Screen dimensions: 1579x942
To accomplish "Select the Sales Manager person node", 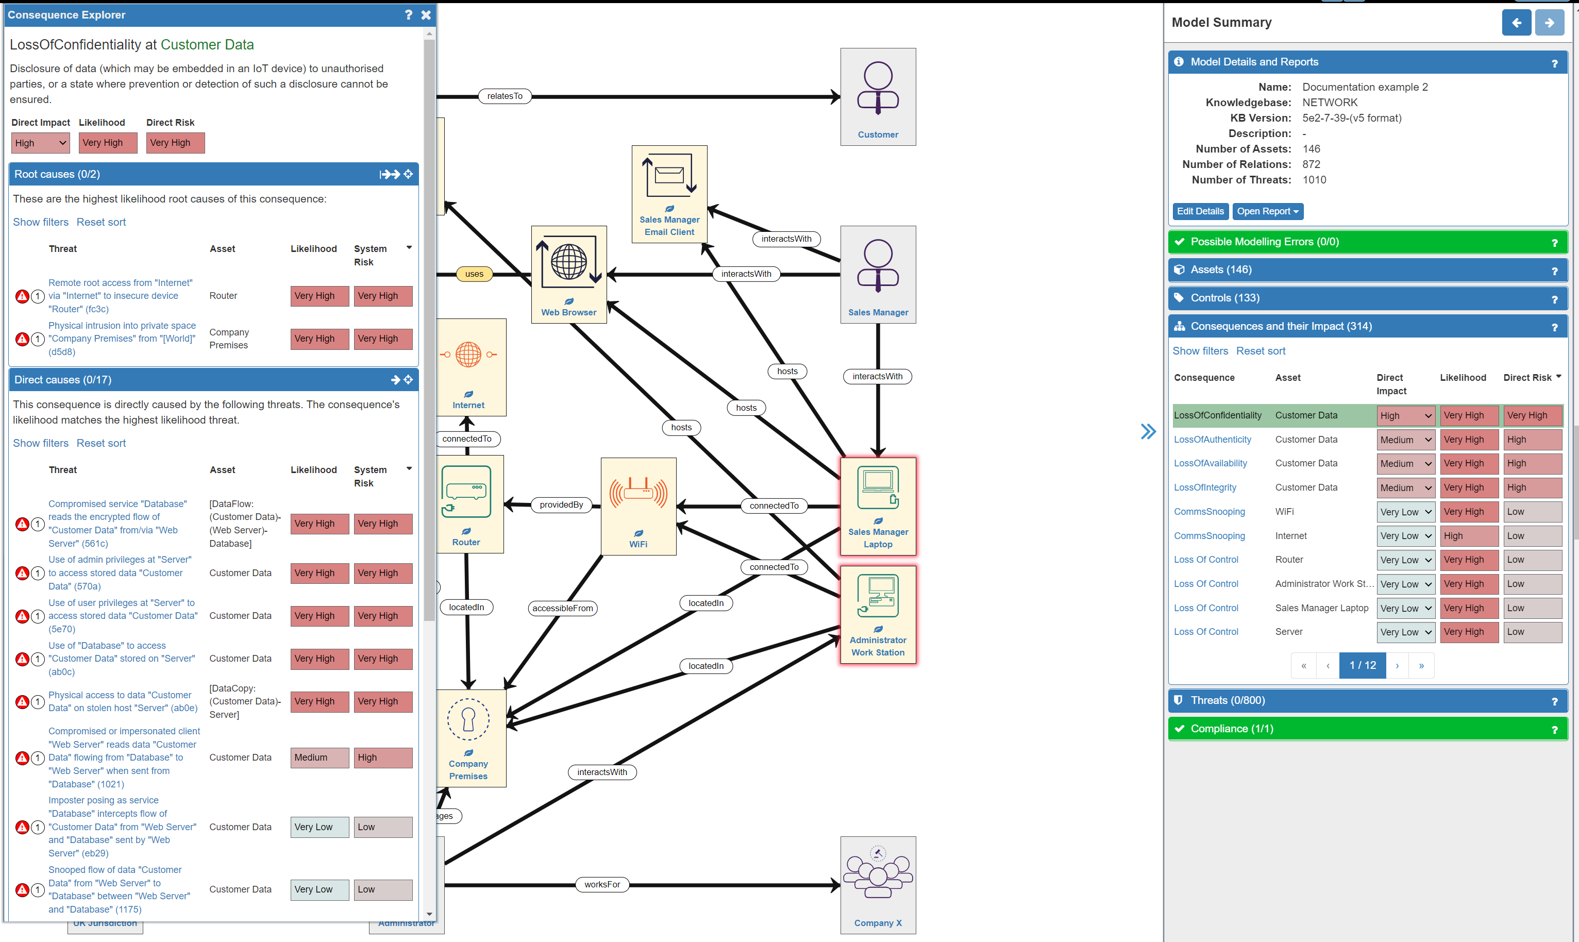I will click(878, 275).
